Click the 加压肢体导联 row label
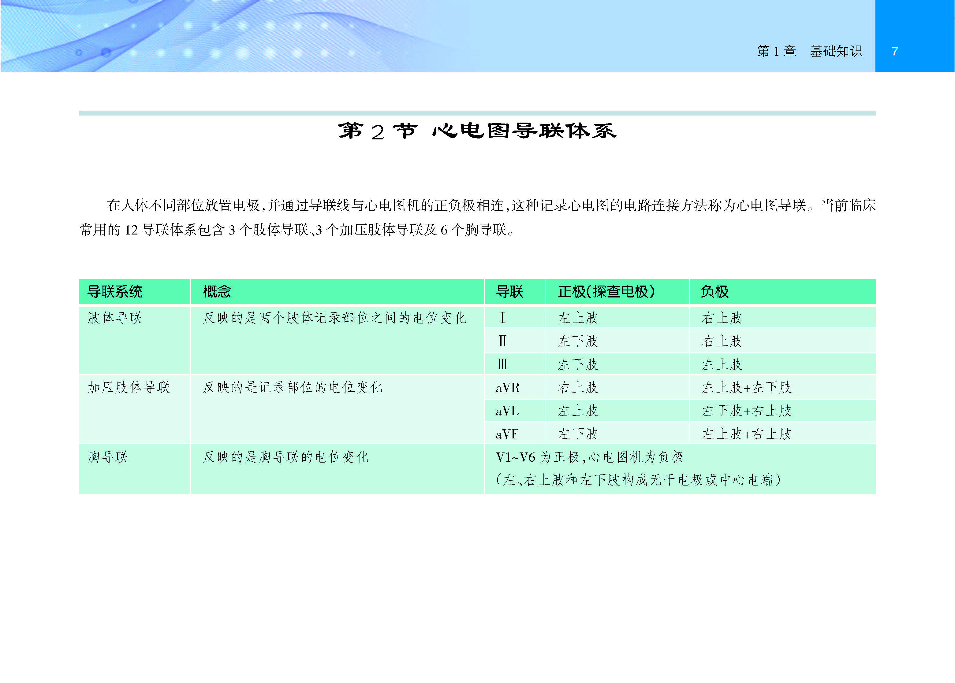Image resolution: width=955 pixels, height=683 pixels. [129, 387]
